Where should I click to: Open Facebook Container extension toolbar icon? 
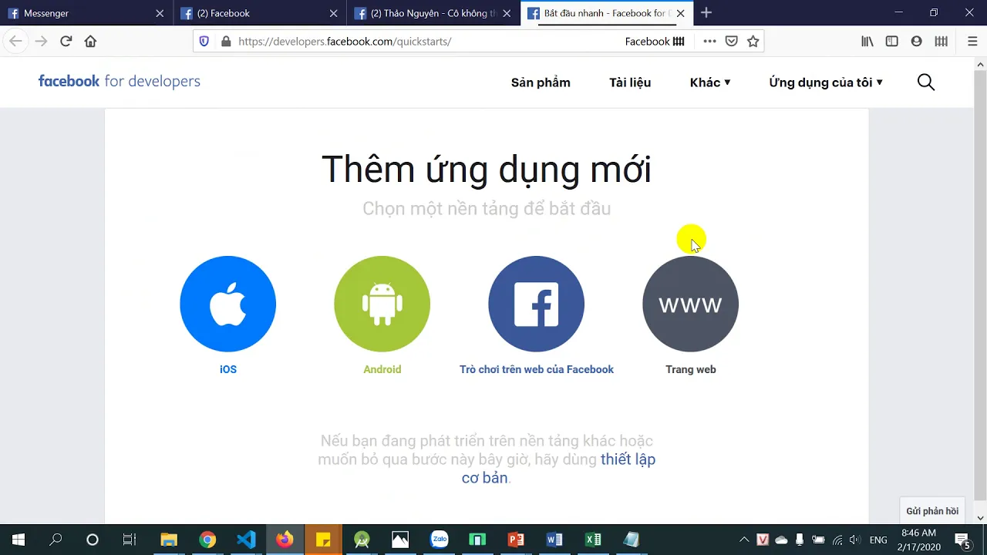point(941,42)
